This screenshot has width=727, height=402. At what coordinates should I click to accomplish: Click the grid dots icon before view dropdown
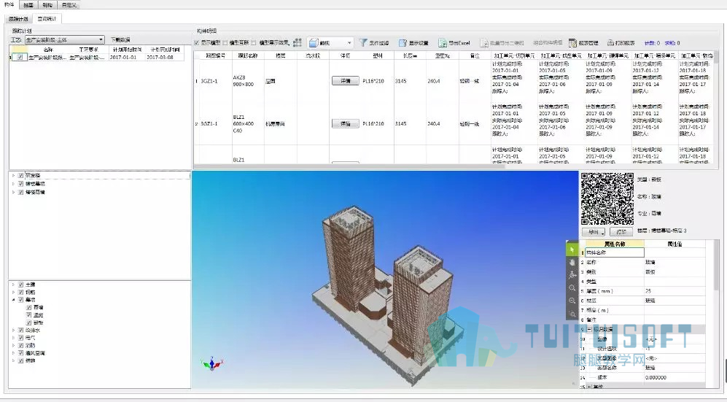(x=298, y=42)
